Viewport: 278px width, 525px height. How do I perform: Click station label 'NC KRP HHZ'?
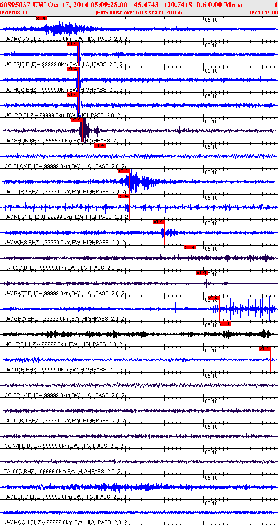(x=19, y=344)
